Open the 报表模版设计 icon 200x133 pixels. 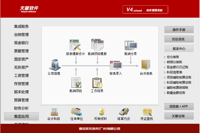pyautogui.click(x=75, y=45)
